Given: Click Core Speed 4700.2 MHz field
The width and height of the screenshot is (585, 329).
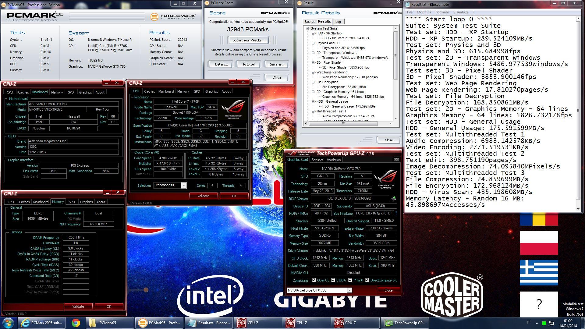Looking at the screenshot, I should click(x=168, y=158).
